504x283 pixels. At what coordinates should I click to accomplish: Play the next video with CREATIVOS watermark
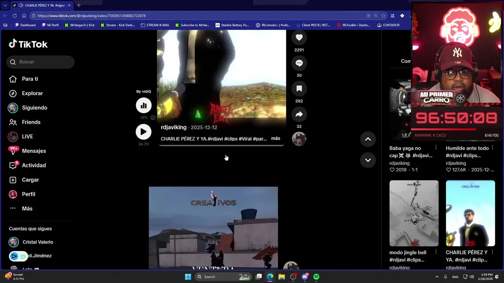(213, 228)
